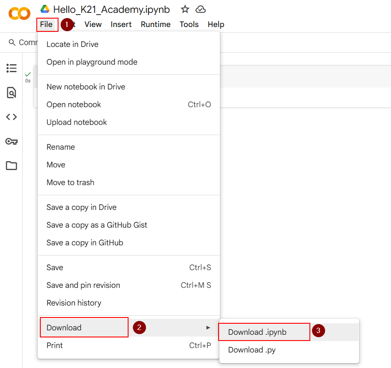Select Save a copy as a GitHub Gist
This screenshot has width=391, height=368.
click(129, 225)
